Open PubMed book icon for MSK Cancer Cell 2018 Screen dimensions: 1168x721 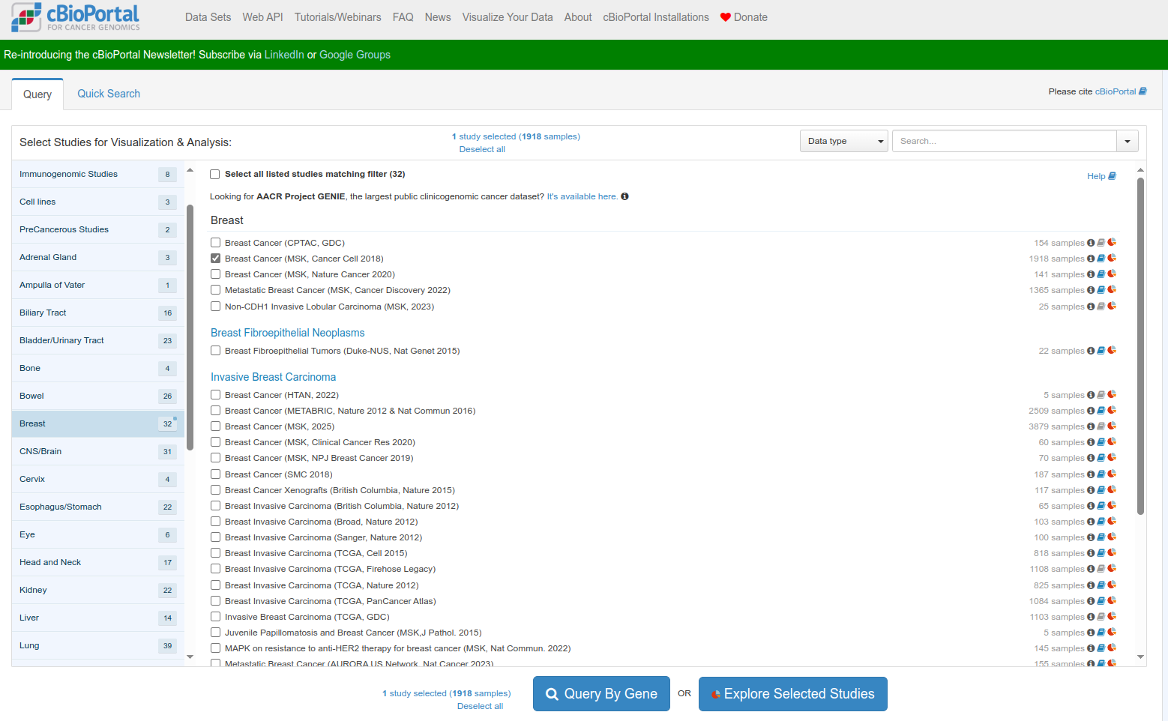(x=1101, y=259)
